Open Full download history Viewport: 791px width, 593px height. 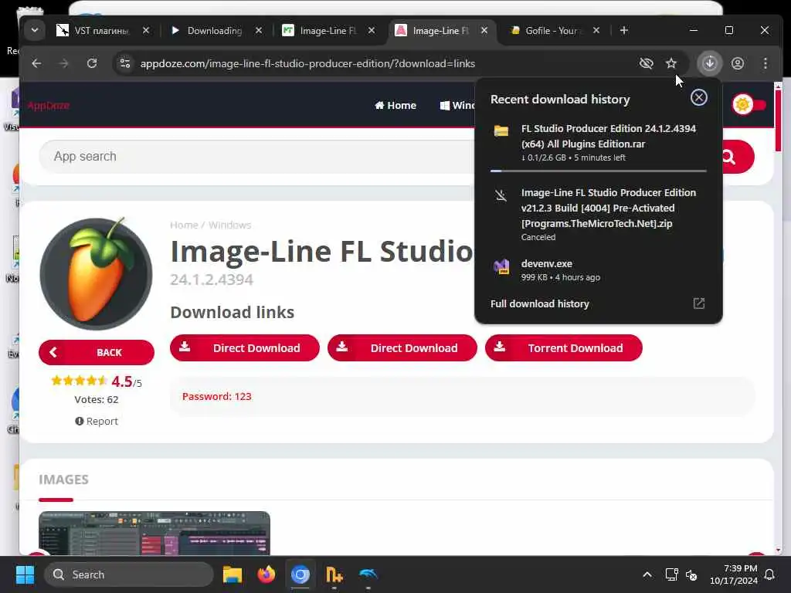point(540,303)
